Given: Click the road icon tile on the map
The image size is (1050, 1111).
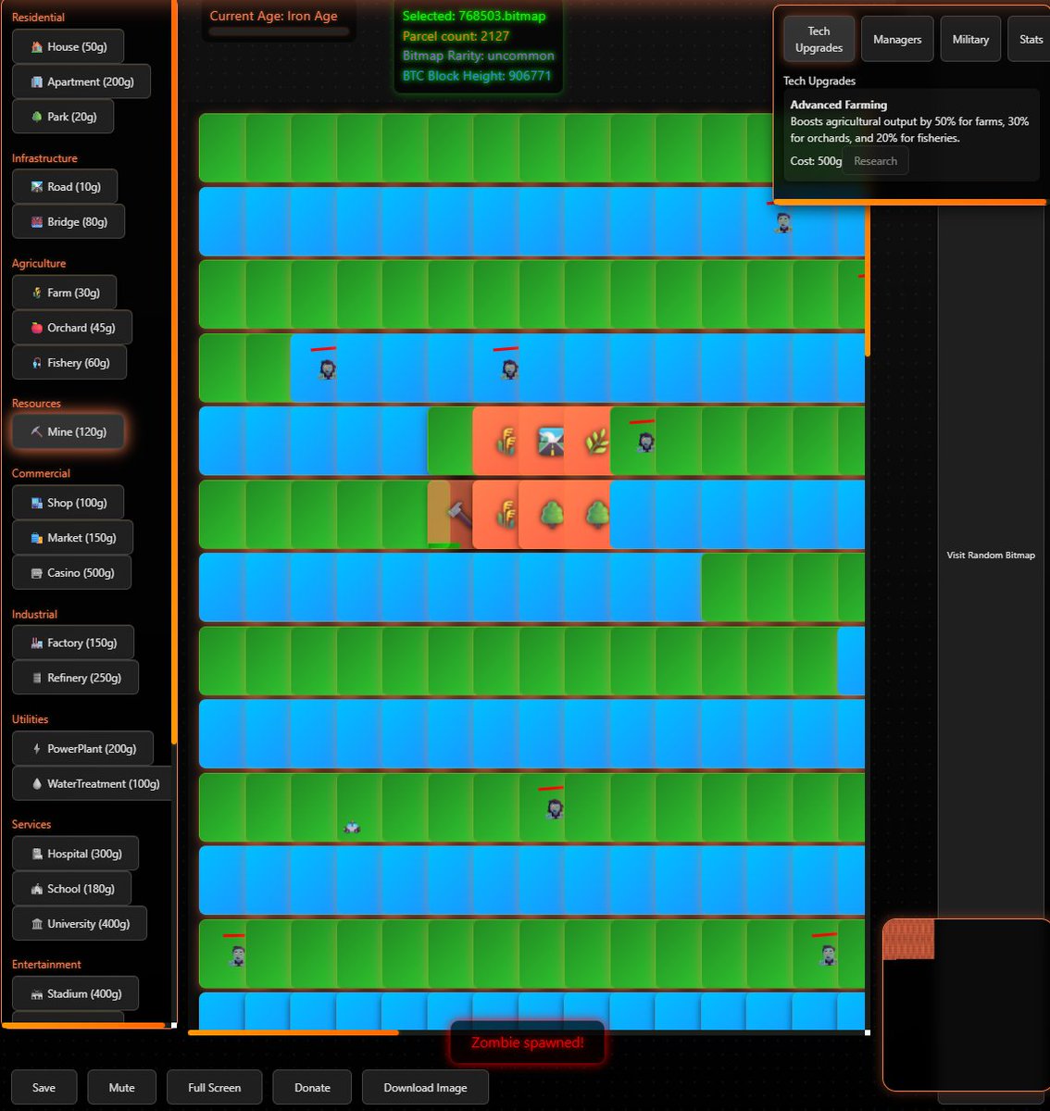Looking at the screenshot, I should pyautogui.click(x=551, y=442).
